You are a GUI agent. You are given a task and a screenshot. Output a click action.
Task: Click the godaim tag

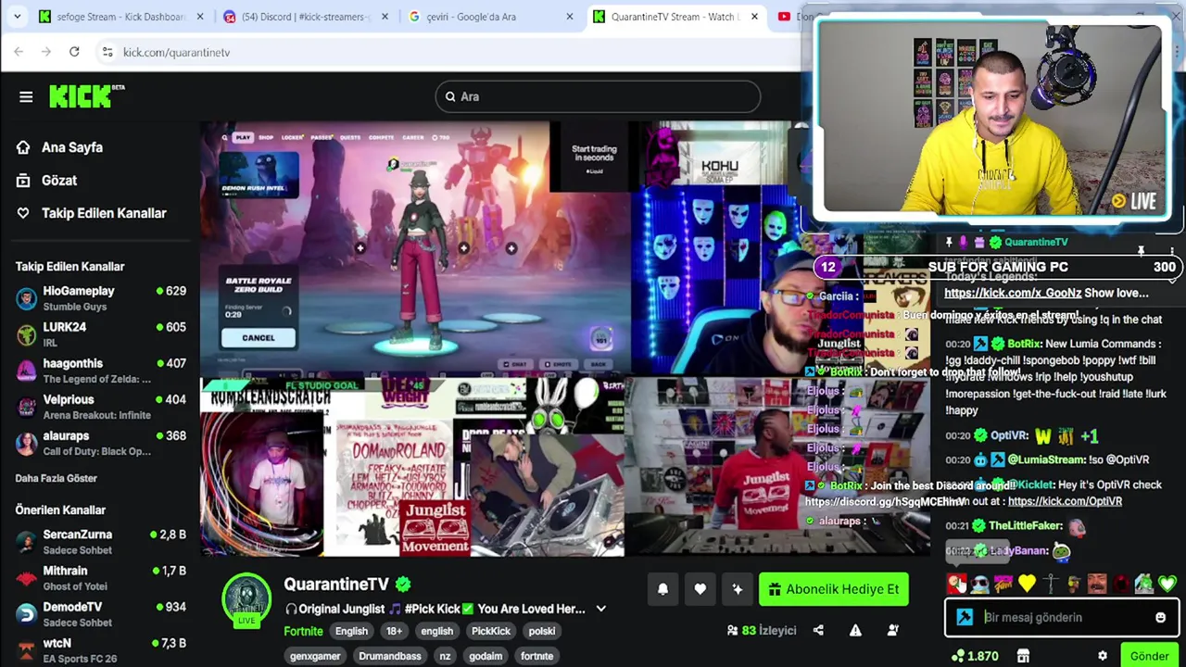coord(486,656)
